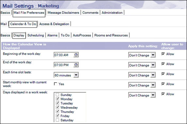The image size is (187, 124).
Task: Click the 07:00 AM time field
Action: tap(64, 55)
